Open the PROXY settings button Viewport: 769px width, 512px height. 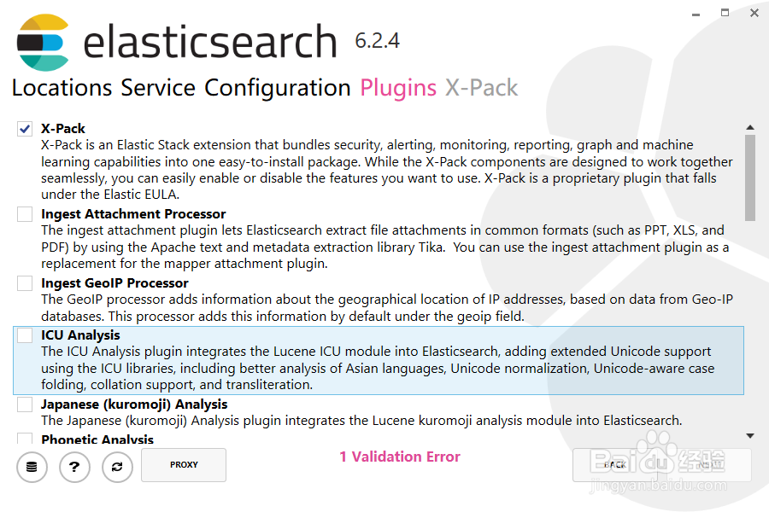(183, 464)
